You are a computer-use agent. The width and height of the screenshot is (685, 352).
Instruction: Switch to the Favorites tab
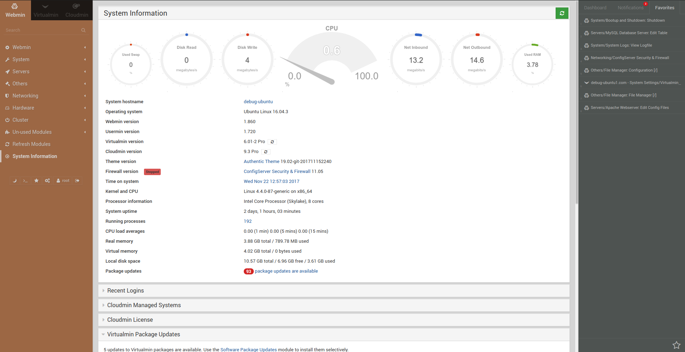665,8
